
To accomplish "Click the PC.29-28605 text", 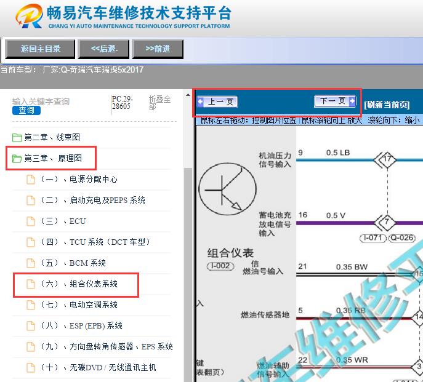I will [x=122, y=103].
